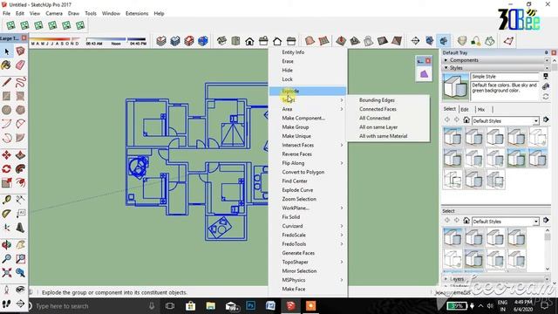Switch to Mix tab in Styles
Viewport: 558px width, 314px height.
tap(481, 109)
